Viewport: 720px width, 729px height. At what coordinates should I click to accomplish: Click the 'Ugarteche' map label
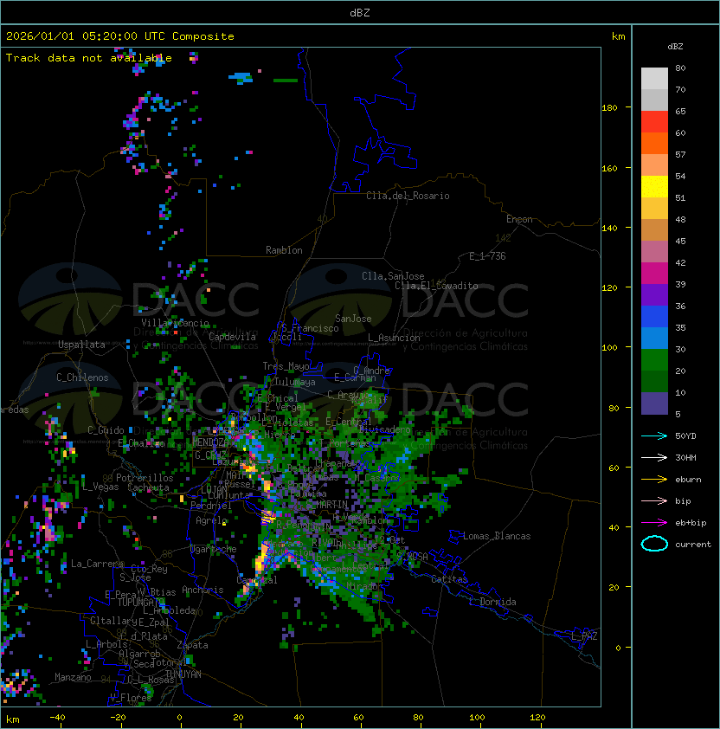[214, 549]
